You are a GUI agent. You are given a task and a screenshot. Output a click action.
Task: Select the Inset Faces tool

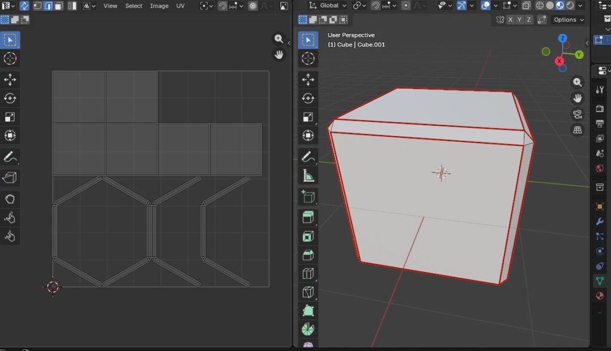point(308,237)
